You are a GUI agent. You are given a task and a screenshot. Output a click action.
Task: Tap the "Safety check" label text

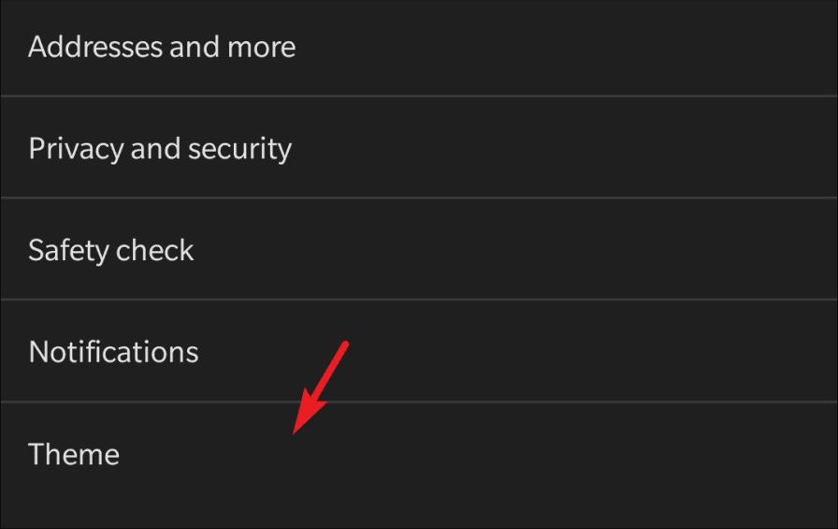111,251
